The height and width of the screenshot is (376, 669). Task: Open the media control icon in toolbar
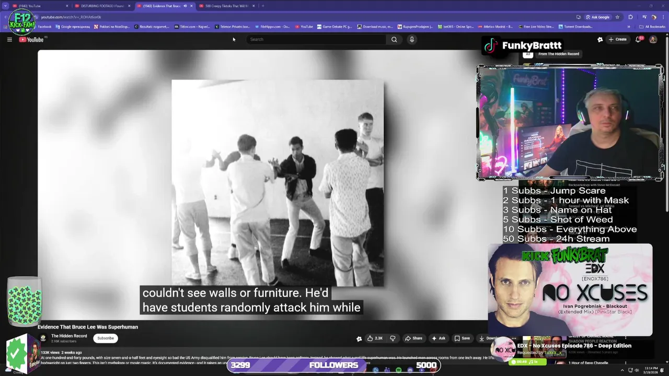click(x=644, y=17)
